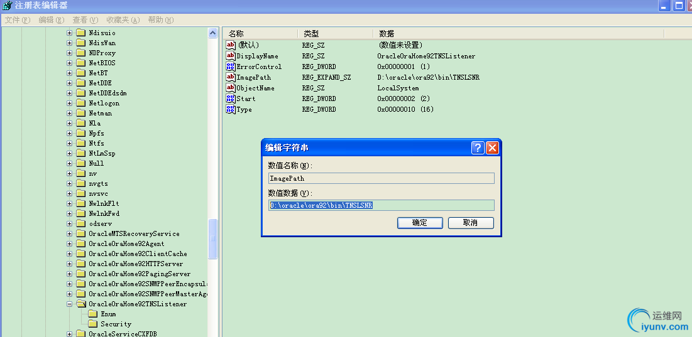Click the string icon of ImagePath
The image size is (692, 337).
(x=231, y=77)
